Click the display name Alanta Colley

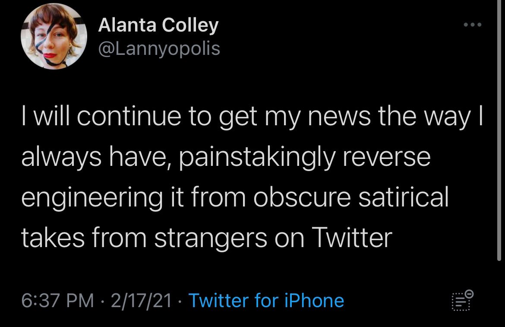tap(158, 26)
